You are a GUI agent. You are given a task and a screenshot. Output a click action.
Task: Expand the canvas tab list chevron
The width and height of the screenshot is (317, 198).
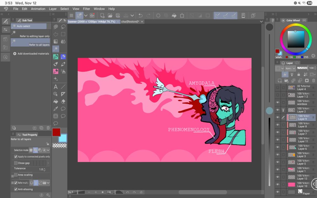tap(261, 22)
